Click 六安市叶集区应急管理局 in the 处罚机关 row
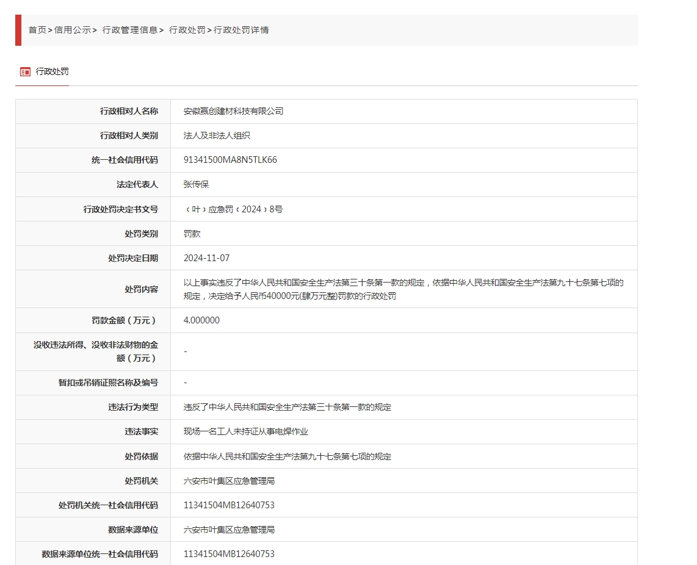The width and height of the screenshot is (697, 565). (x=229, y=481)
